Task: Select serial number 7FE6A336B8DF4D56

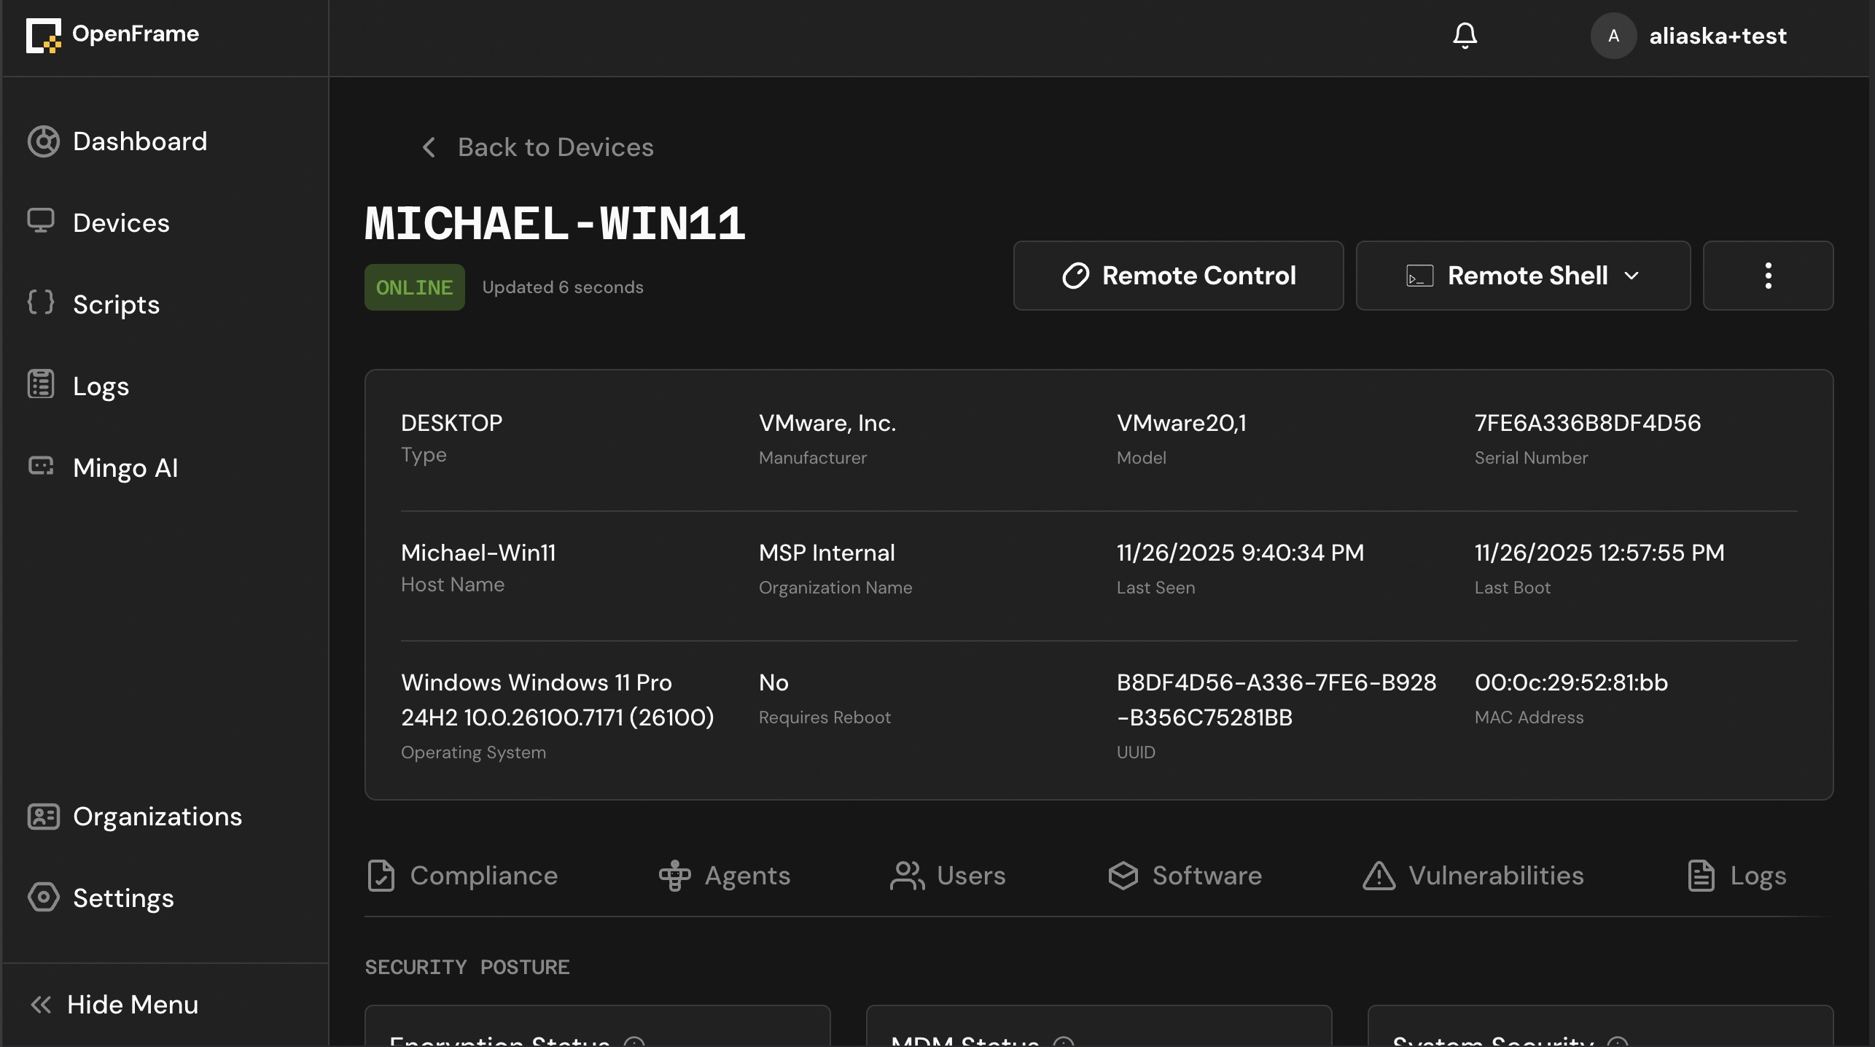Action: [x=1587, y=423]
